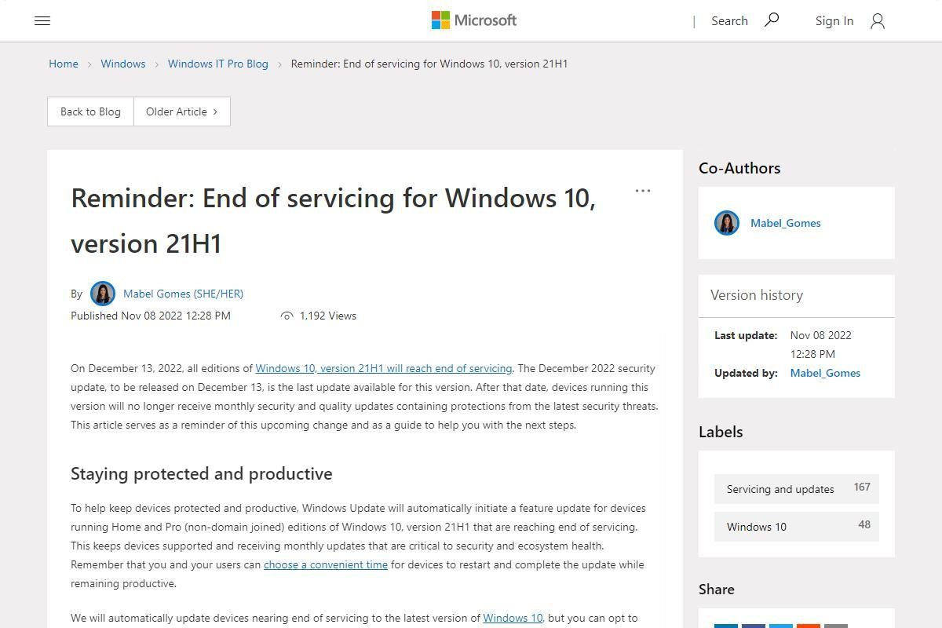Viewport: 942px width, 628px height.
Task: Click the Sign In user icon
Action: point(878,21)
